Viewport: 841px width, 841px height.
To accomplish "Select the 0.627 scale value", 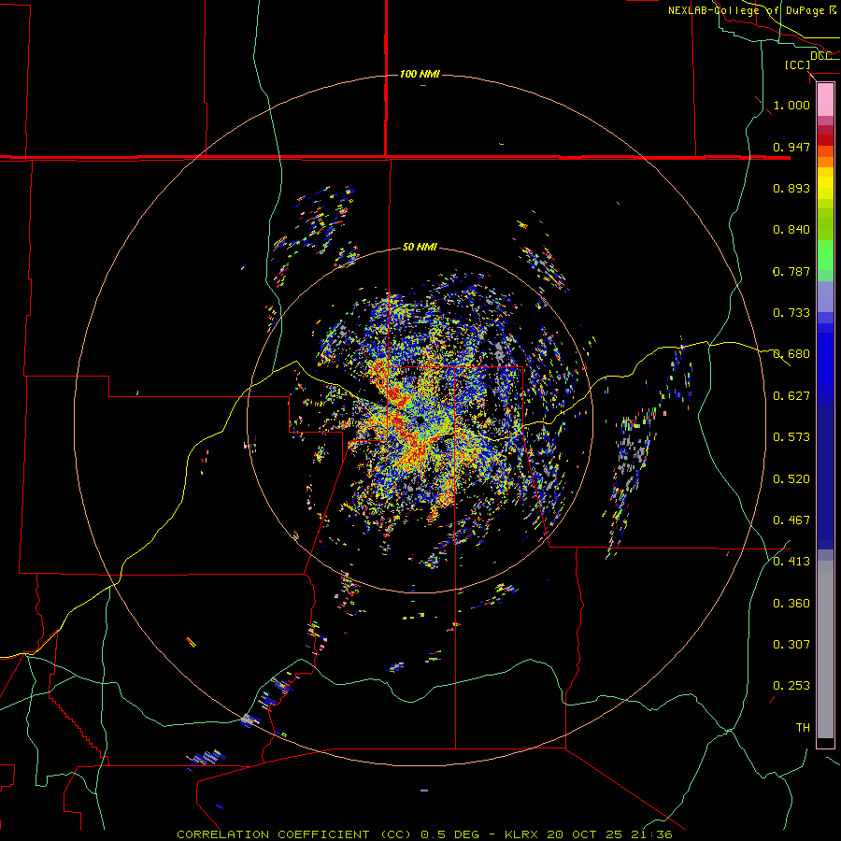I will click(791, 396).
